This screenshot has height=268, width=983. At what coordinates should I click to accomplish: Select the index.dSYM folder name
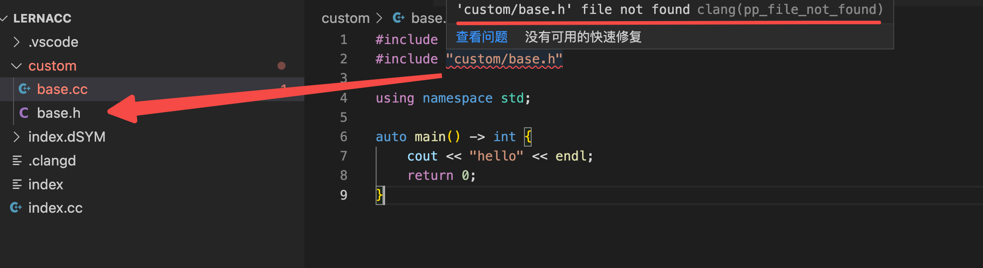point(67,137)
